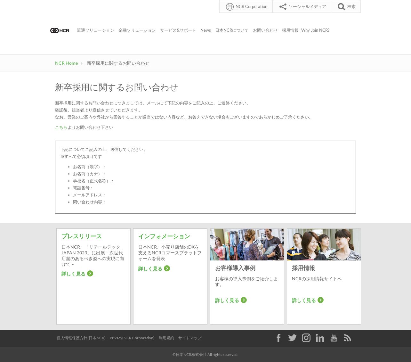Image resolution: width=411 pixels, height=362 pixels.
Task: Click the ©日本NCR株式会社 copyright text
Action: [205, 355]
